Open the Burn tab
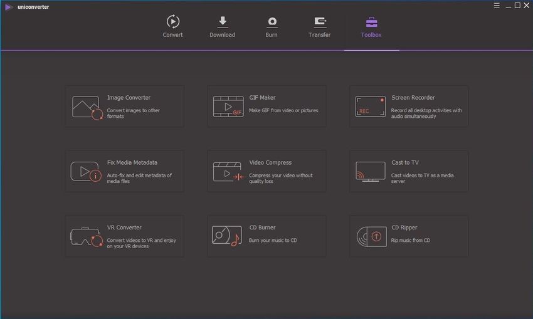Screen dimensions: 533x319 (x=272, y=27)
